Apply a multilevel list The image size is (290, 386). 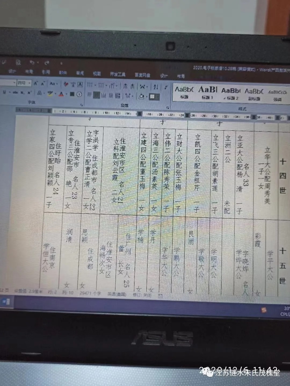(111, 86)
